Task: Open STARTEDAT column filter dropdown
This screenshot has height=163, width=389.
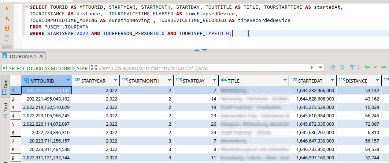Action: 333,80
